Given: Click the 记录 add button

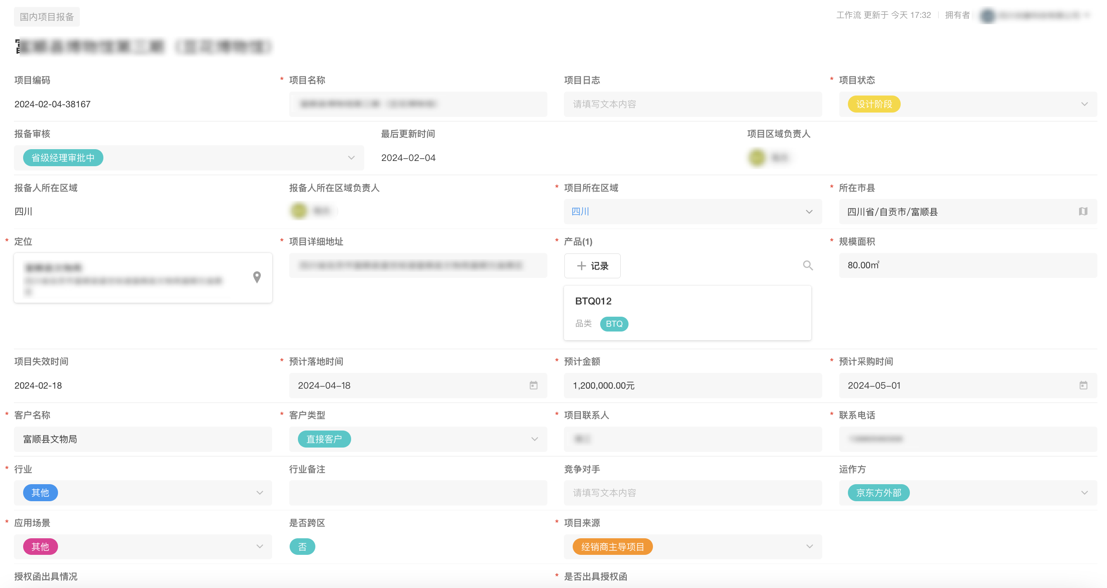Looking at the screenshot, I should 592,266.
